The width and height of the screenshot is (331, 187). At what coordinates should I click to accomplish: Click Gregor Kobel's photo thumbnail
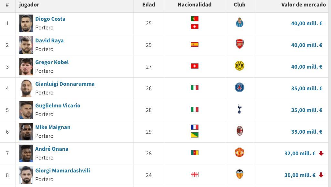click(x=26, y=67)
